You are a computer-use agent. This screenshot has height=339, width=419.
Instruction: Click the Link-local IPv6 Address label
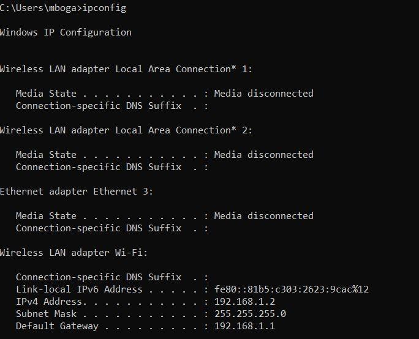79,289
